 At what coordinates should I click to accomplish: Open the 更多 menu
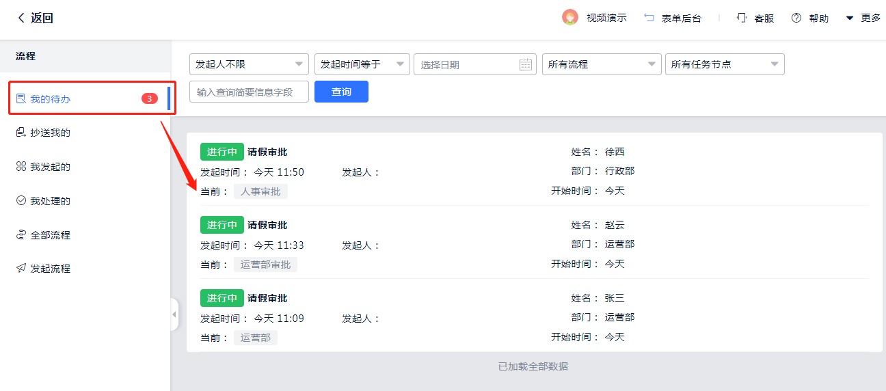863,18
